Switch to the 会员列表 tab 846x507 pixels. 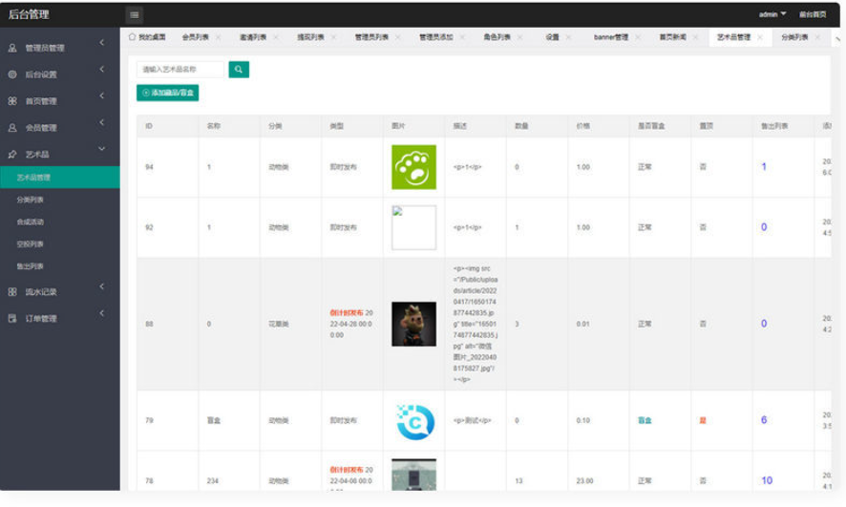pyautogui.click(x=196, y=37)
